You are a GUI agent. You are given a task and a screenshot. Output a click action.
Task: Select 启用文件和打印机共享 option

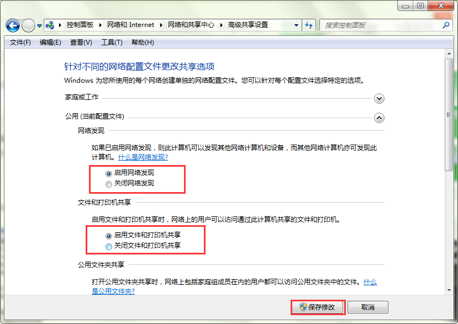pos(93,236)
